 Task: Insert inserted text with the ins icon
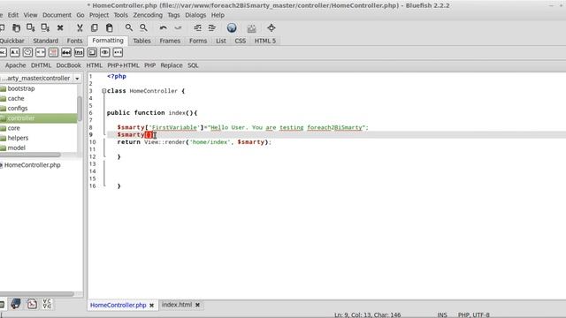[79, 53]
